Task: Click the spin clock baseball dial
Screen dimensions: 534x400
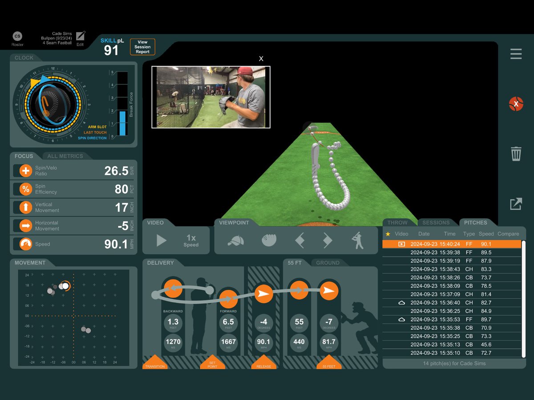Action: [x=53, y=104]
